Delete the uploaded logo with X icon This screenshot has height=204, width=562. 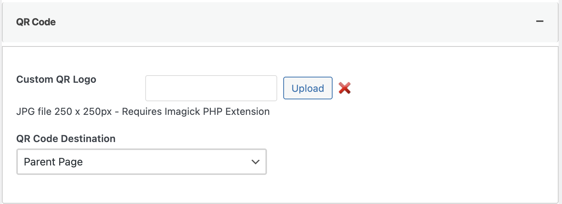(344, 88)
